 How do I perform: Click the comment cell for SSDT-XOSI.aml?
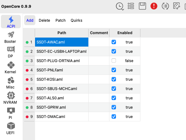pos(99,79)
